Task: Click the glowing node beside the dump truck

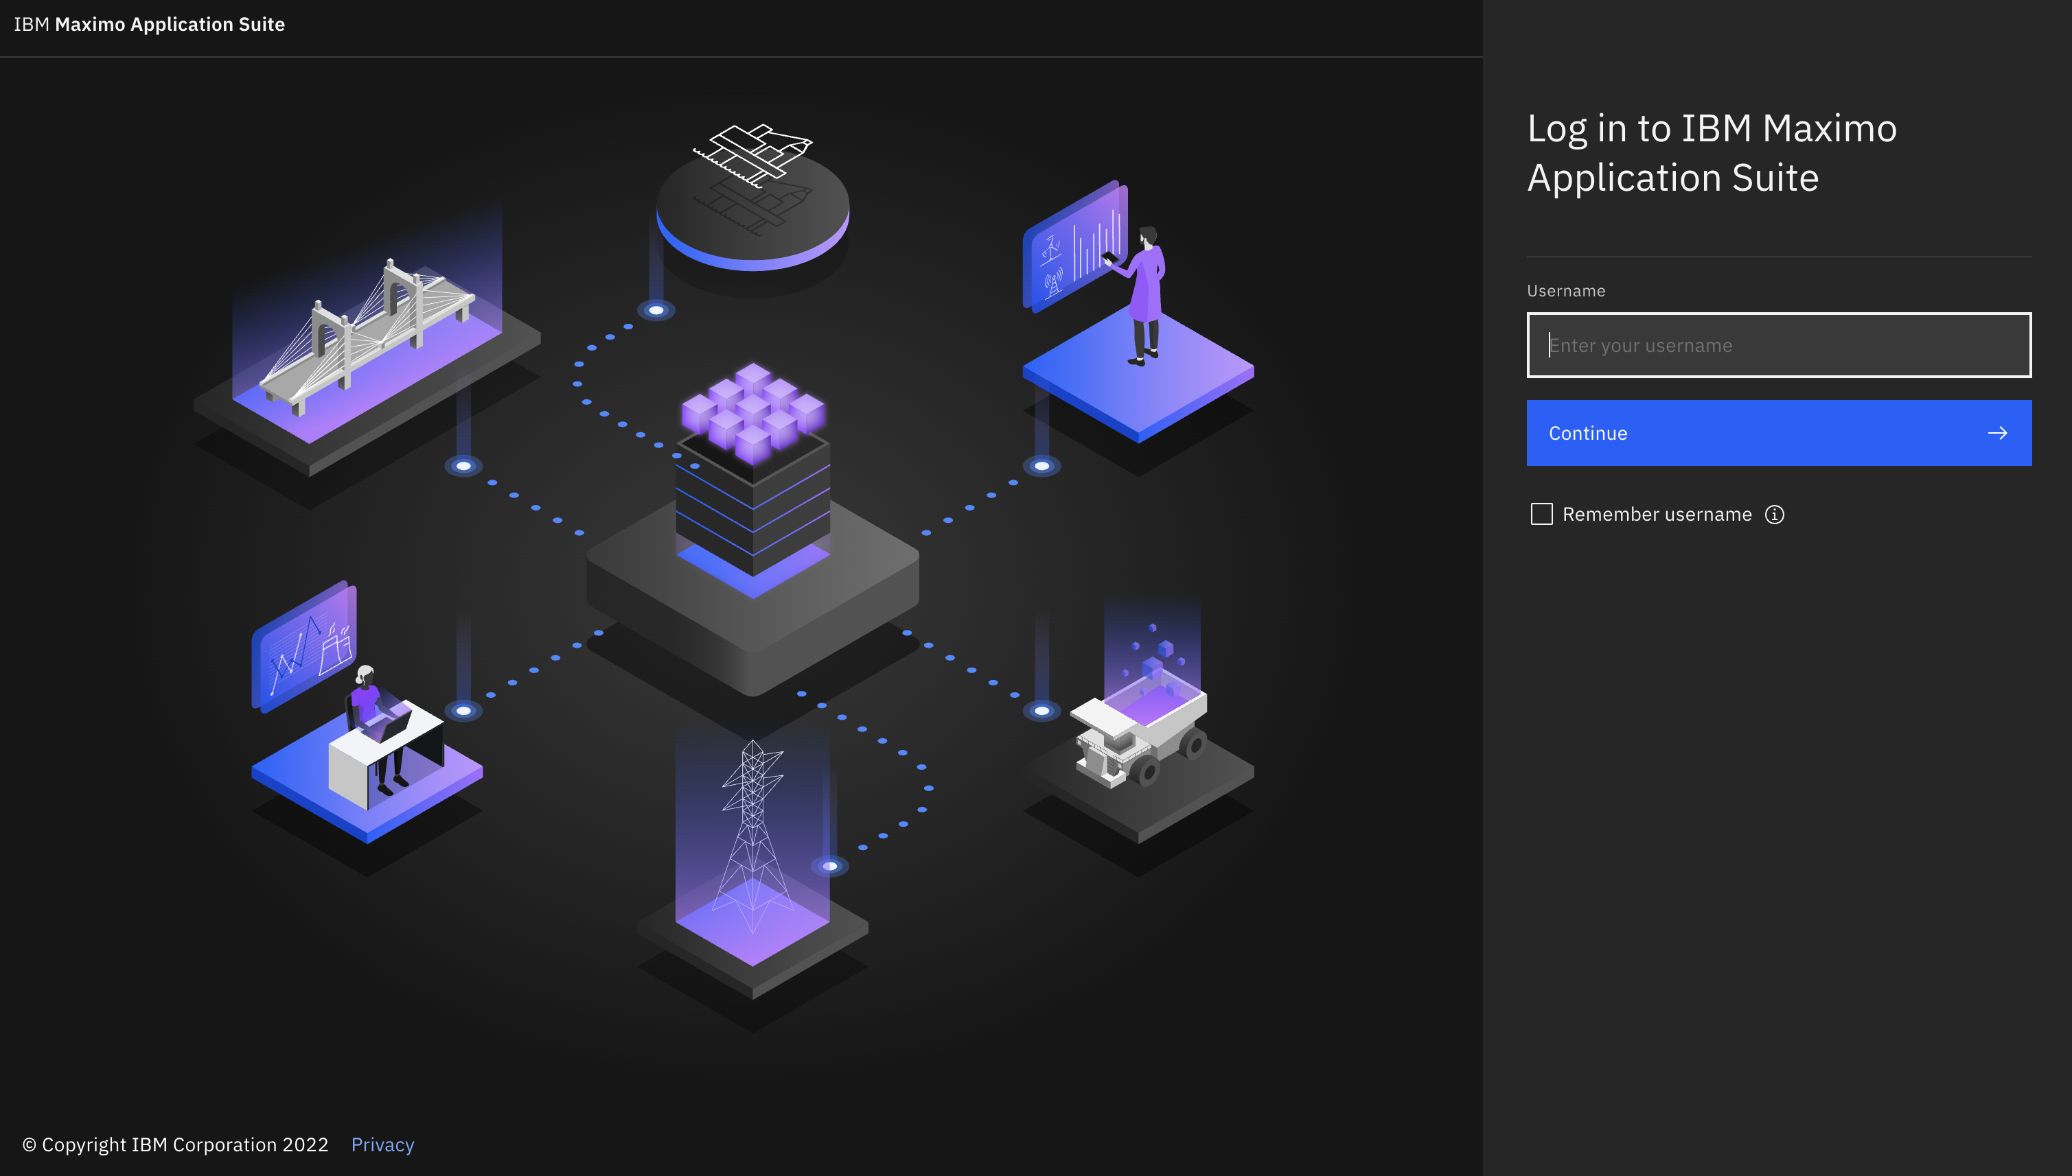Action: point(1041,711)
